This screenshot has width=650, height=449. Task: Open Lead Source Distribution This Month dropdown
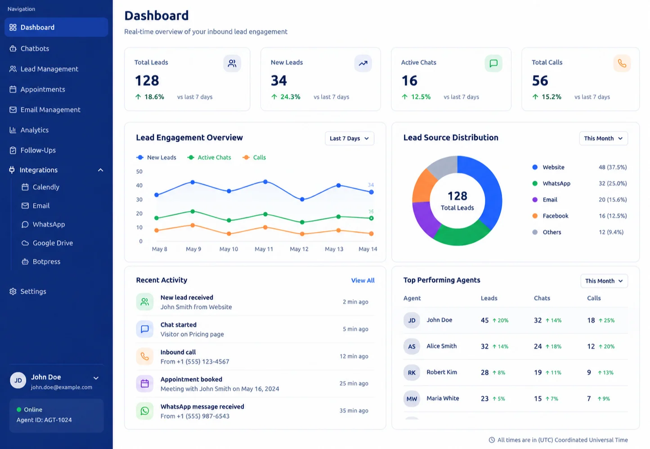click(604, 139)
